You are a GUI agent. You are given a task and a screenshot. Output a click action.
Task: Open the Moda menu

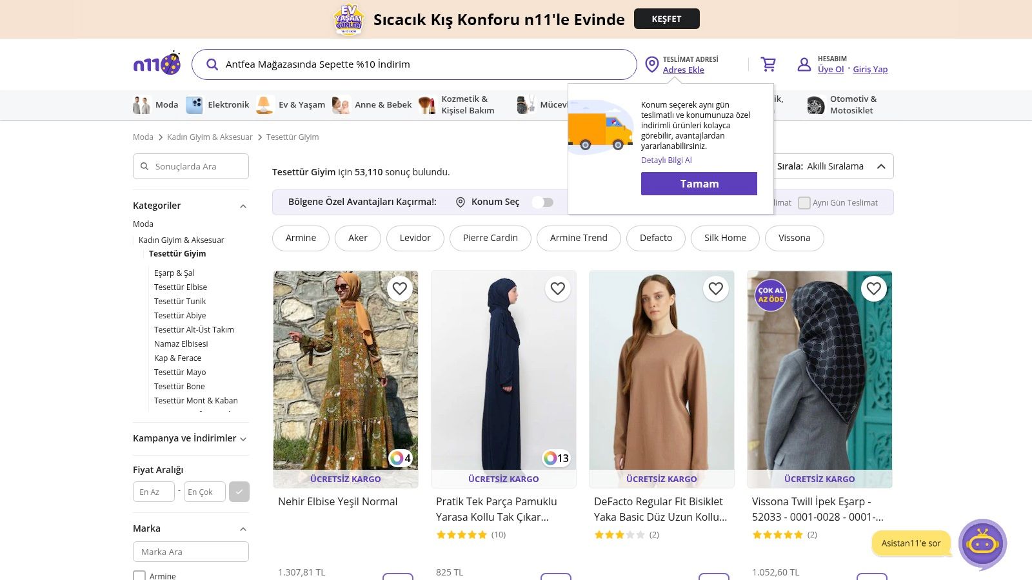coord(166,104)
